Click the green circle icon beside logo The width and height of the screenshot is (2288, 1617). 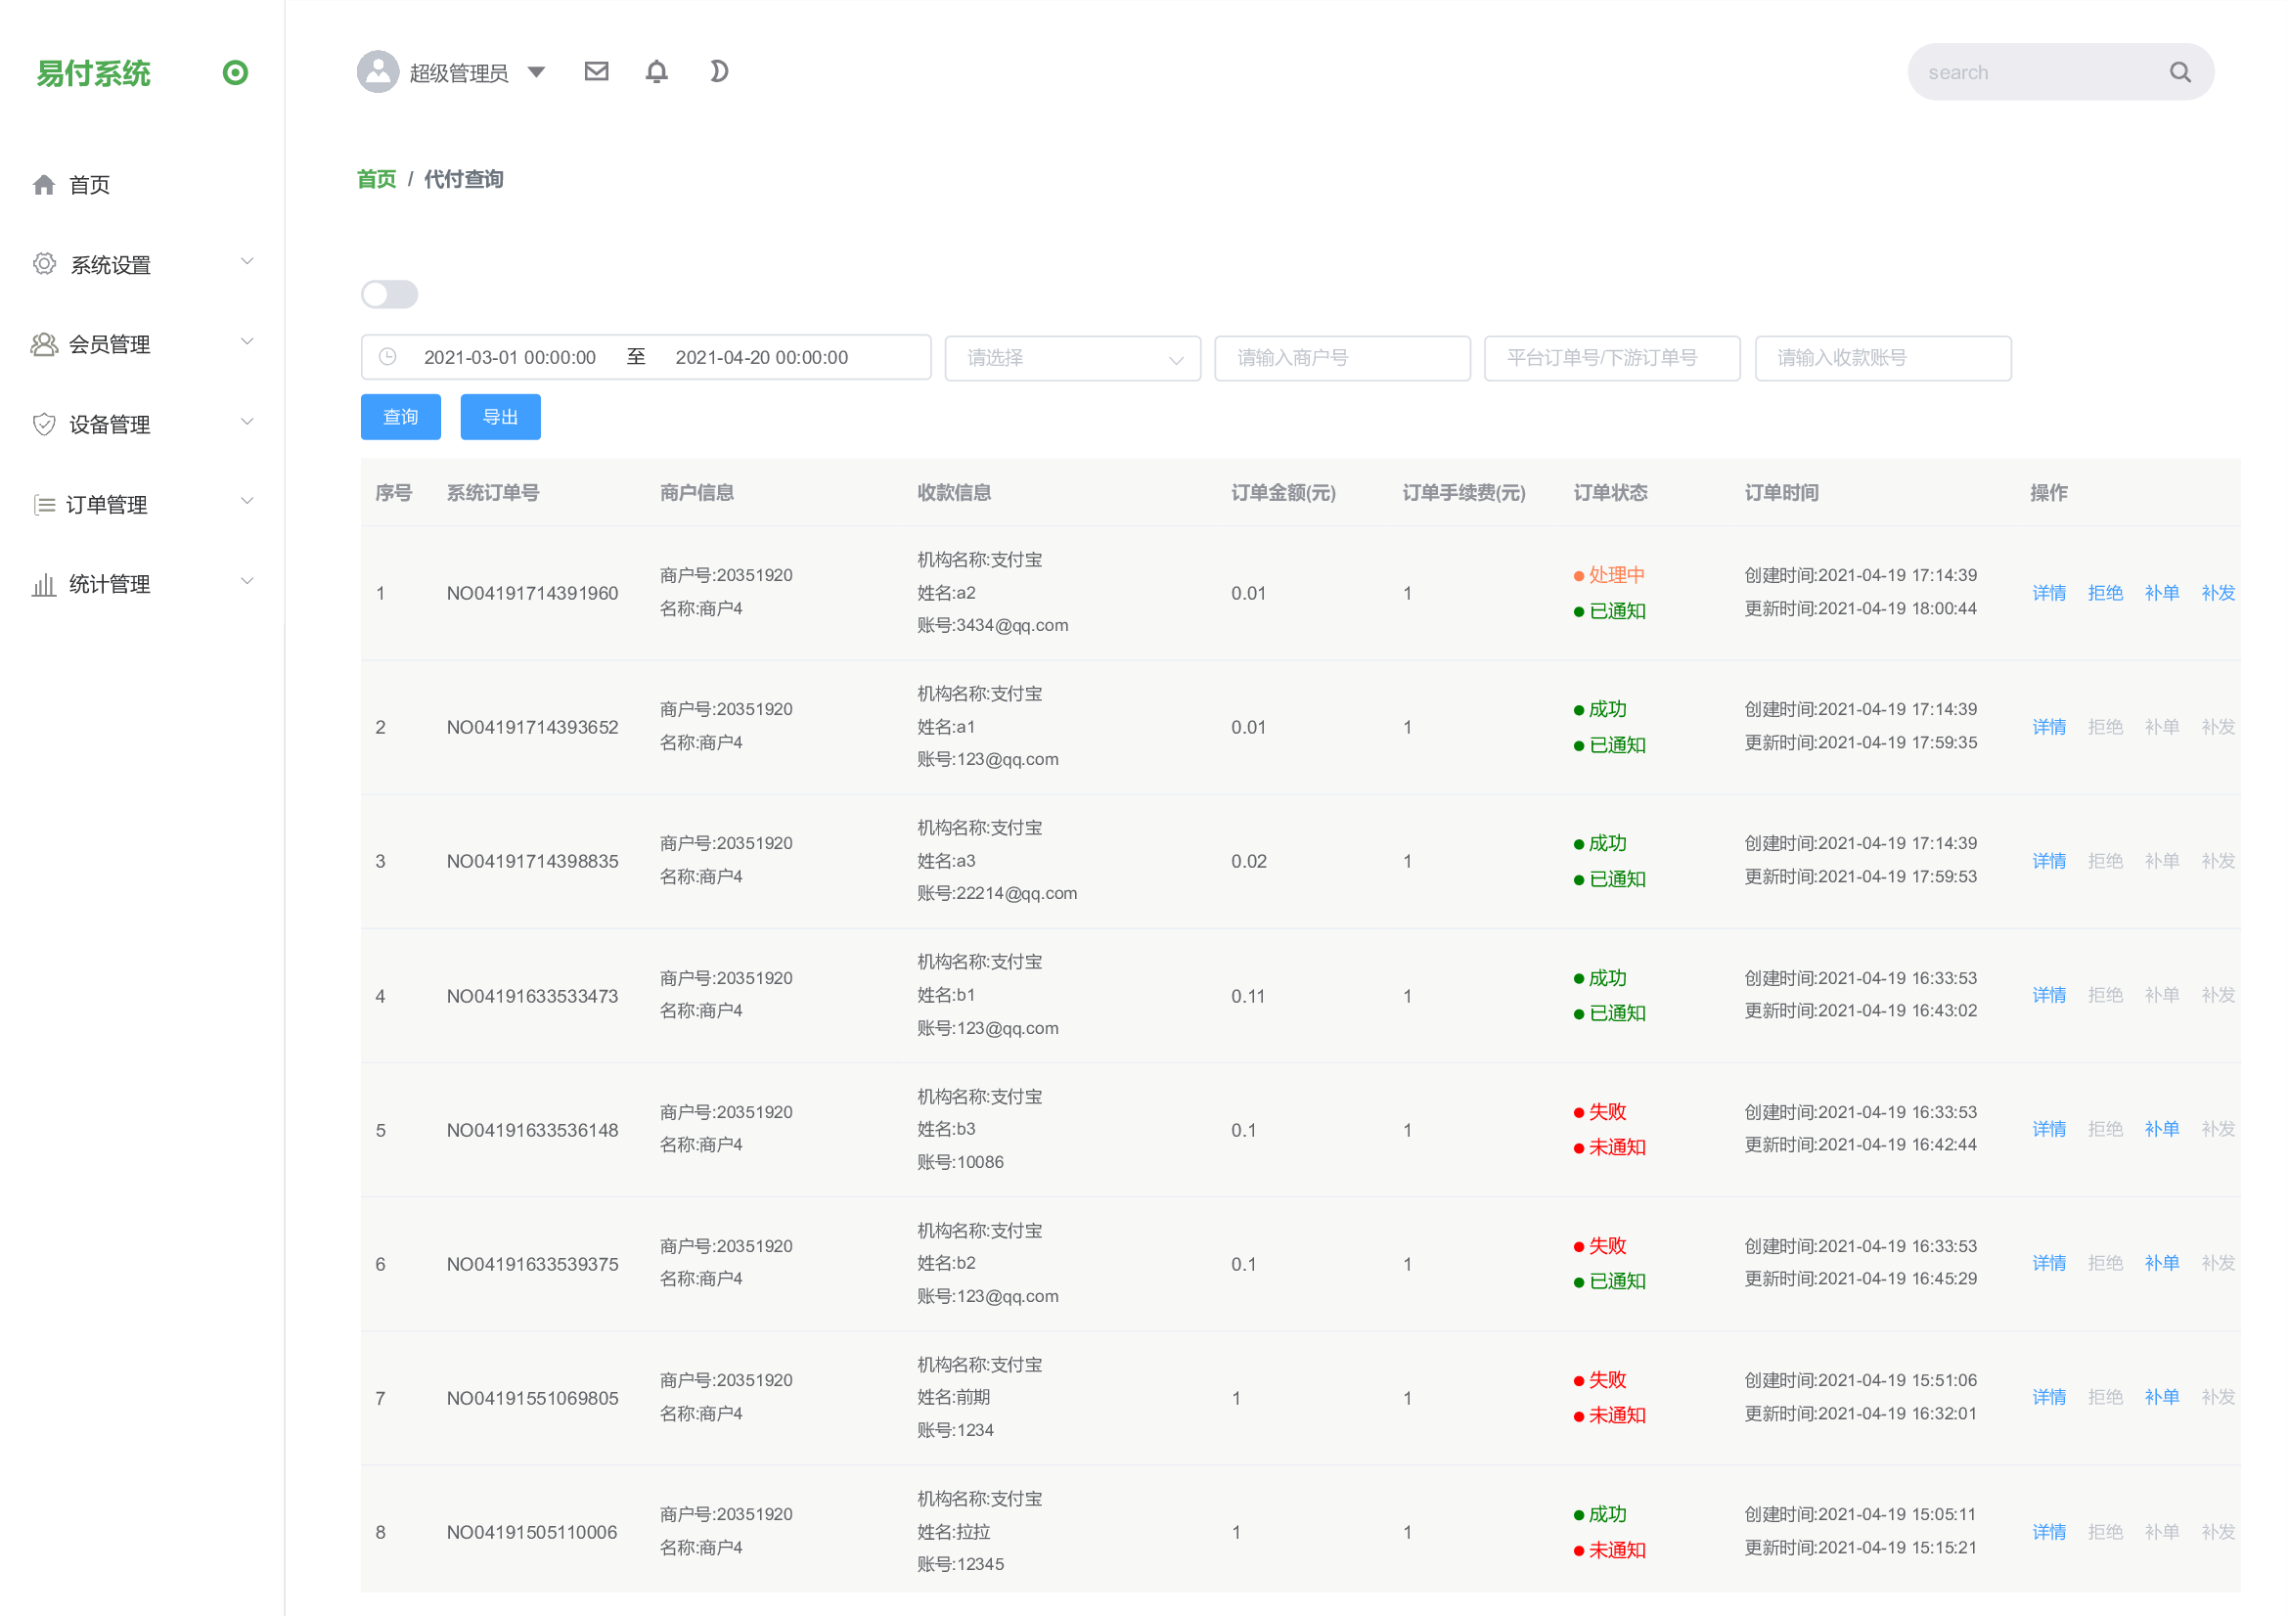point(235,72)
